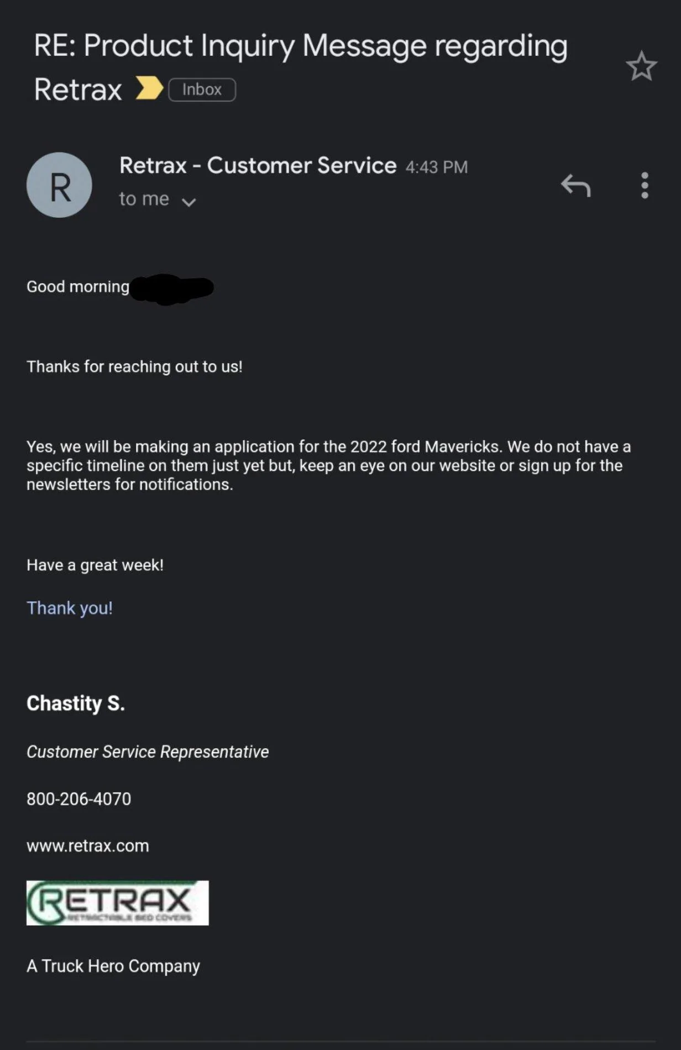Tap the email subject heading
Screen dimensions: 681x1050
(301, 67)
